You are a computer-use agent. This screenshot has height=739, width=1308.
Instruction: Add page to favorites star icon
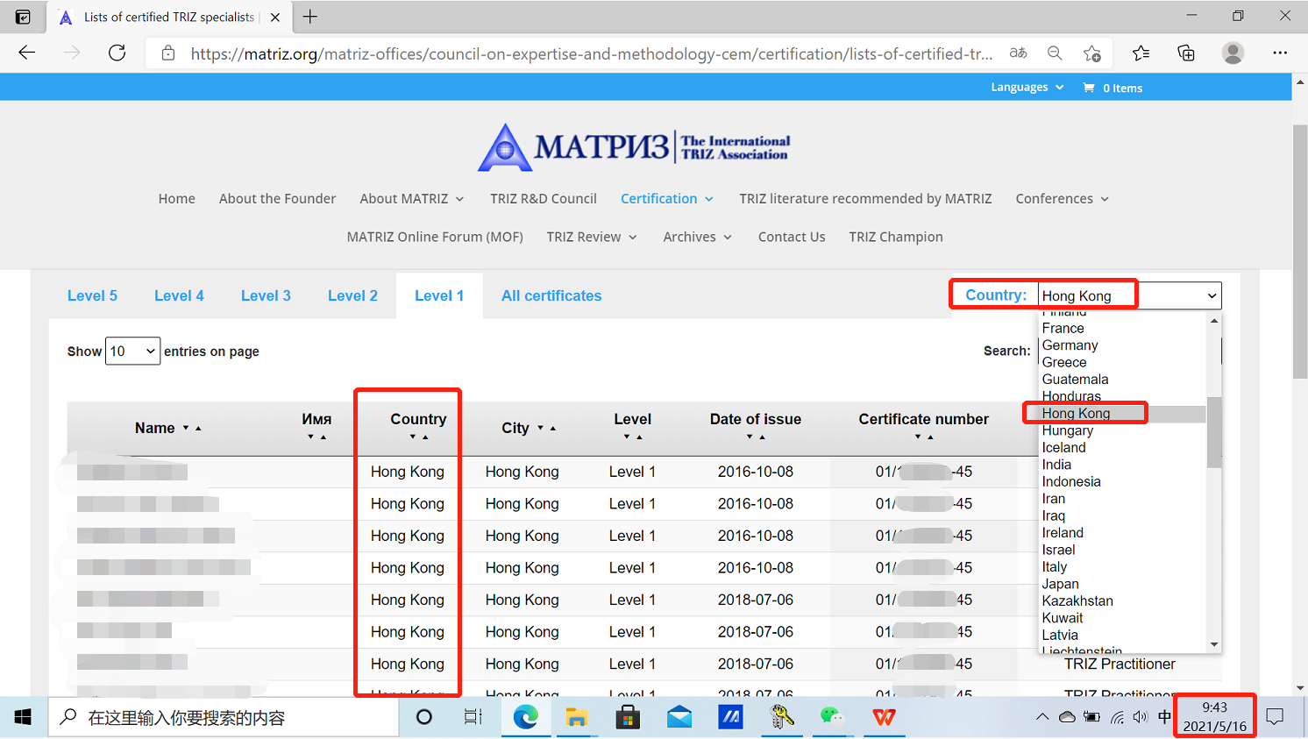click(1092, 53)
